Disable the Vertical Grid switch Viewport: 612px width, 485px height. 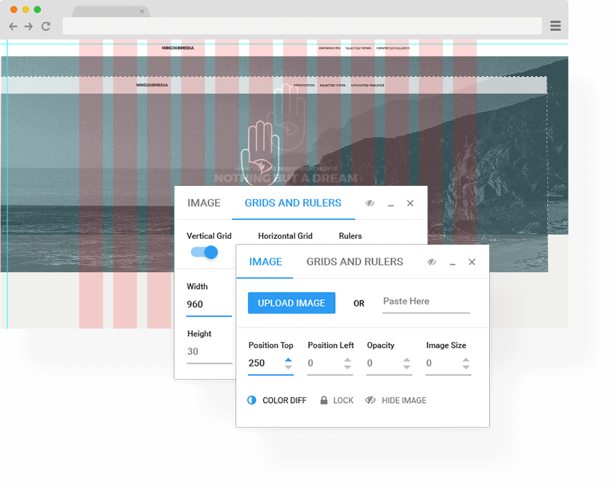pos(204,252)
